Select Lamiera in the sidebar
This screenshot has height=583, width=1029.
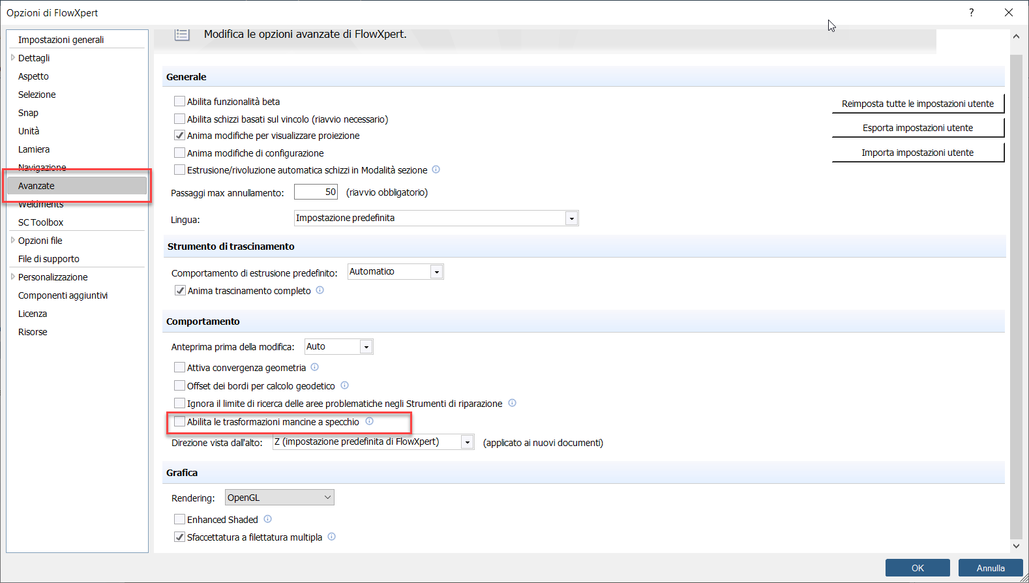34,149
